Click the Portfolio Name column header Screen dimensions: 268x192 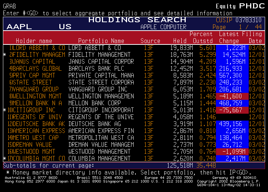[x=101, y=41]
